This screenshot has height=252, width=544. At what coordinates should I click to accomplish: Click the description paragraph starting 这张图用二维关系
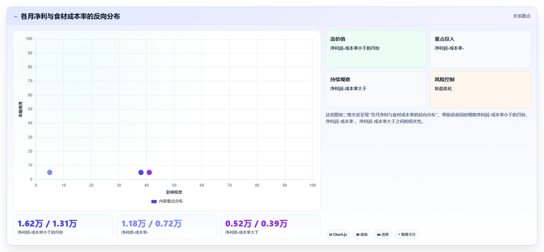[427, 118]
